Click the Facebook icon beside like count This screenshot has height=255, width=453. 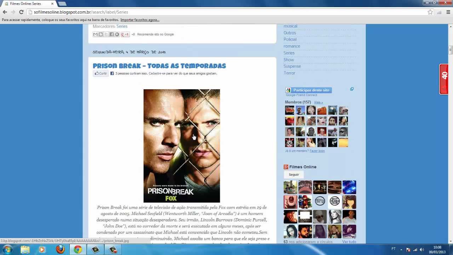click(x=112, y=73)
